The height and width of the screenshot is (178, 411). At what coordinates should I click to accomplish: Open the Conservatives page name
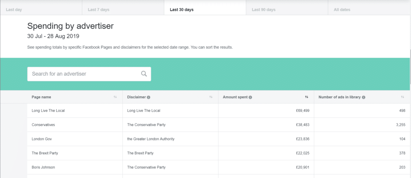click(x=43, y=125)
